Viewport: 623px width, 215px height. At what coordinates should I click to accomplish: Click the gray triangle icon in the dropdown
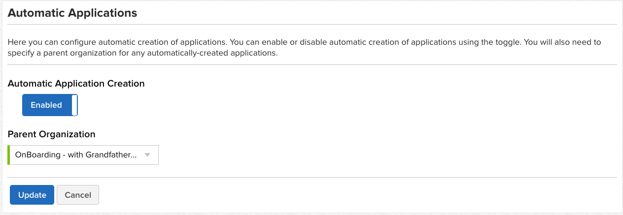(x=147, y=155)
